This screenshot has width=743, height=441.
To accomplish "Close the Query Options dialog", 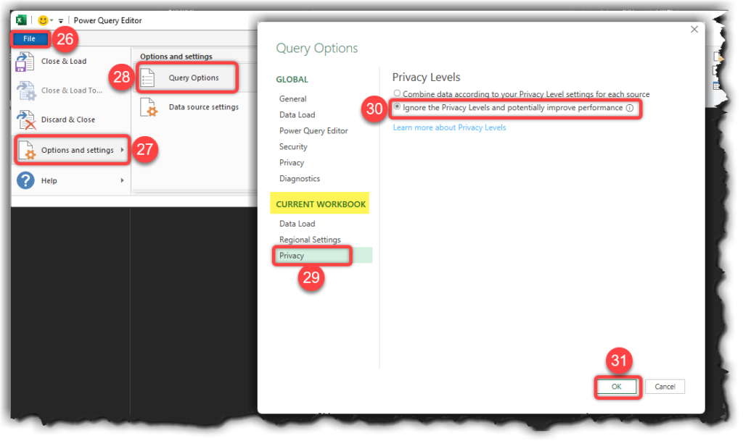I will (x=694, y=29).
